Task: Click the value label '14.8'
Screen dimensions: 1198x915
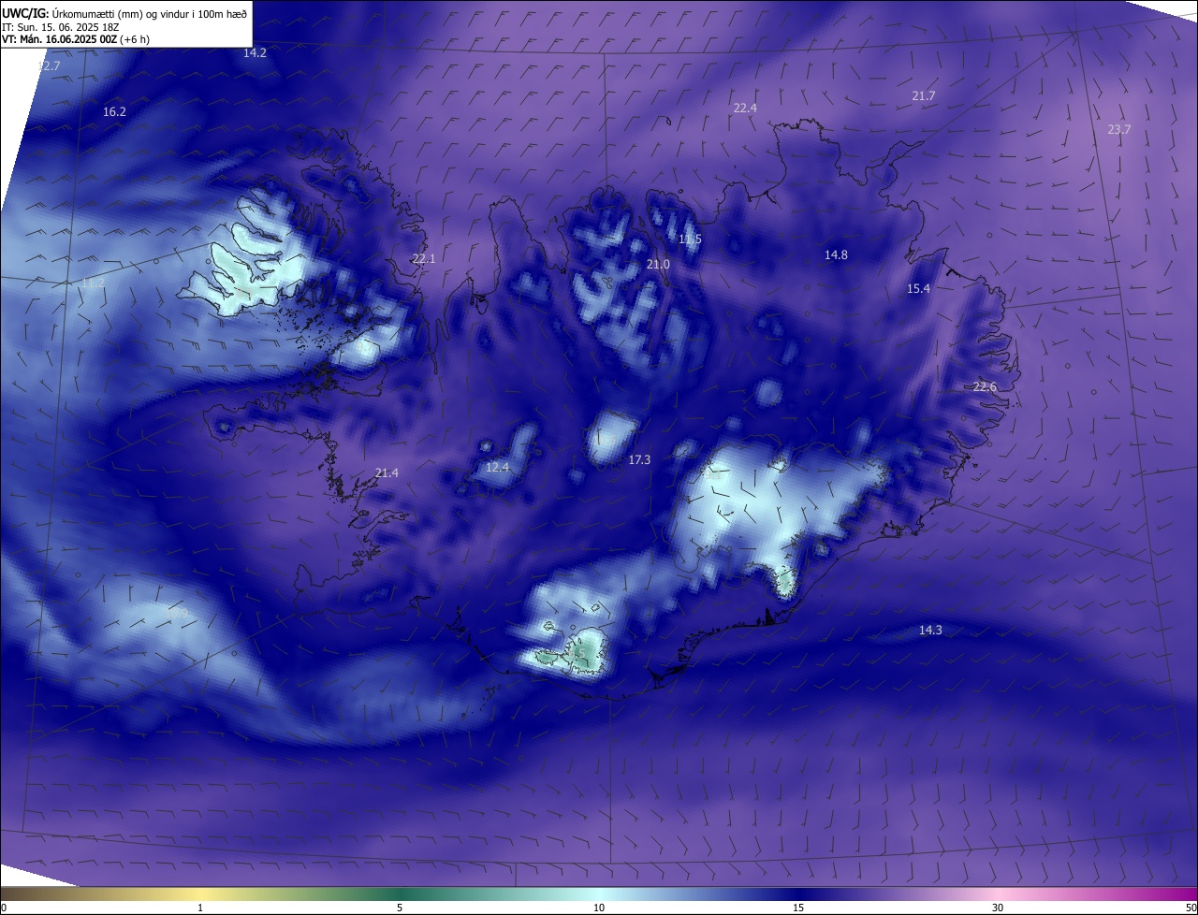Action: pos(836,255)
